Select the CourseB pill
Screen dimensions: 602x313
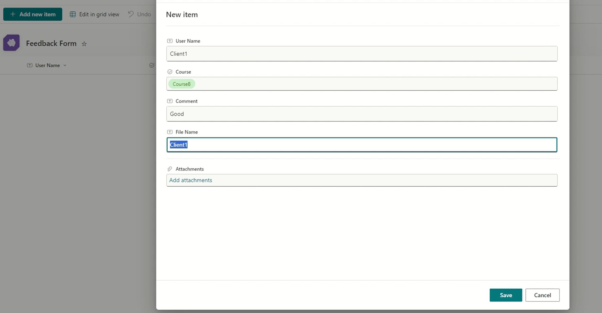(182, 84)
